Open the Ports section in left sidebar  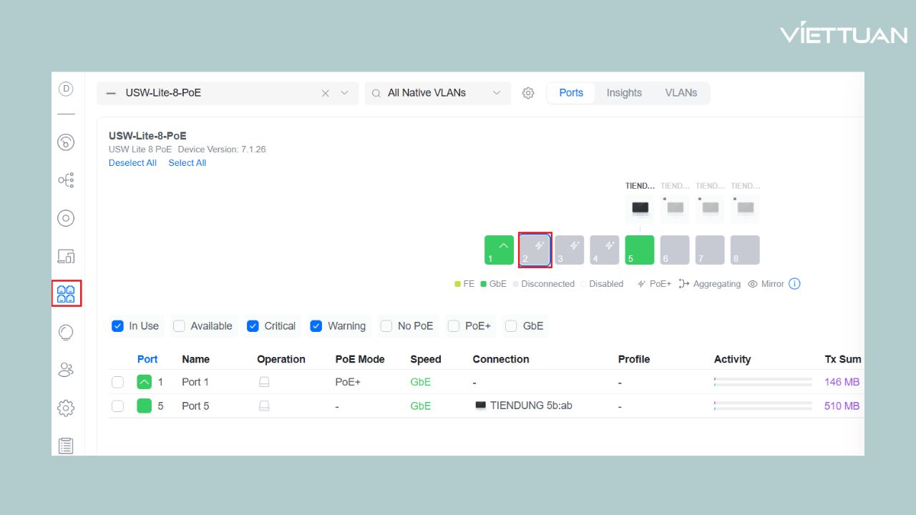(x=66, y=294)
